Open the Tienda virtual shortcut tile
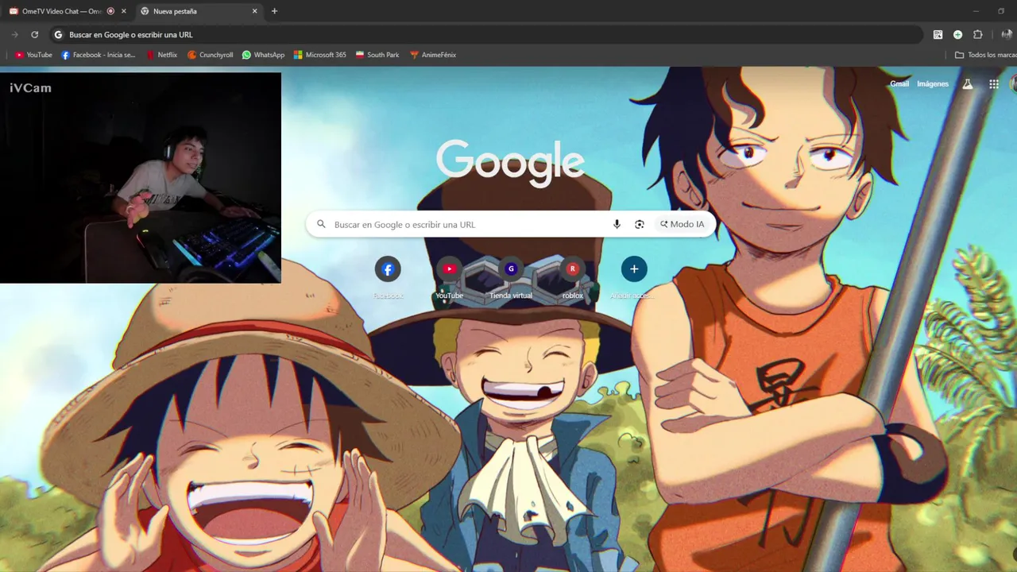This screenshot has width=1017, height=572. pos(511,278)
